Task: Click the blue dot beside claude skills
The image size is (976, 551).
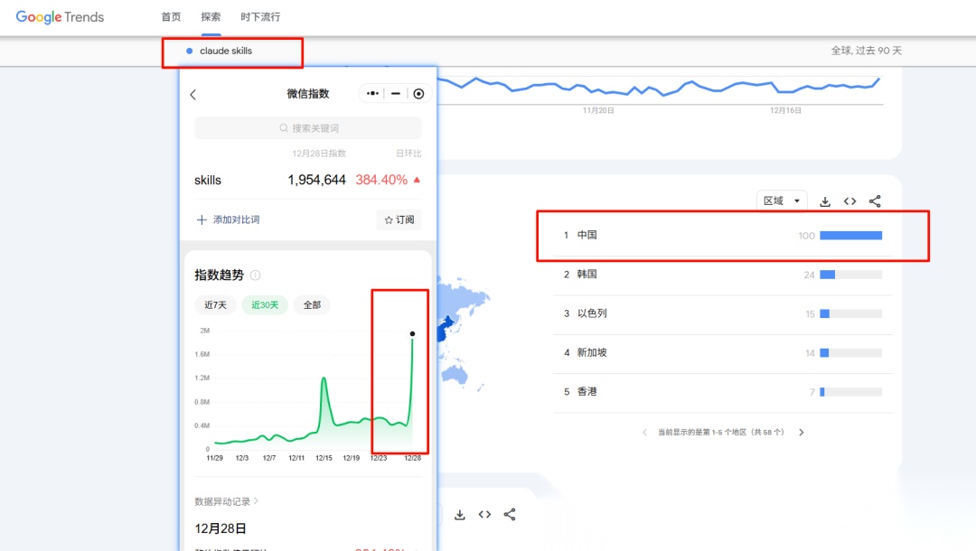Action: click(x=189, y=51)
